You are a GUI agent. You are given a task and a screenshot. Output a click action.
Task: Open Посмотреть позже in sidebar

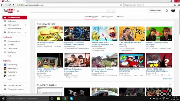click(15, 32)
